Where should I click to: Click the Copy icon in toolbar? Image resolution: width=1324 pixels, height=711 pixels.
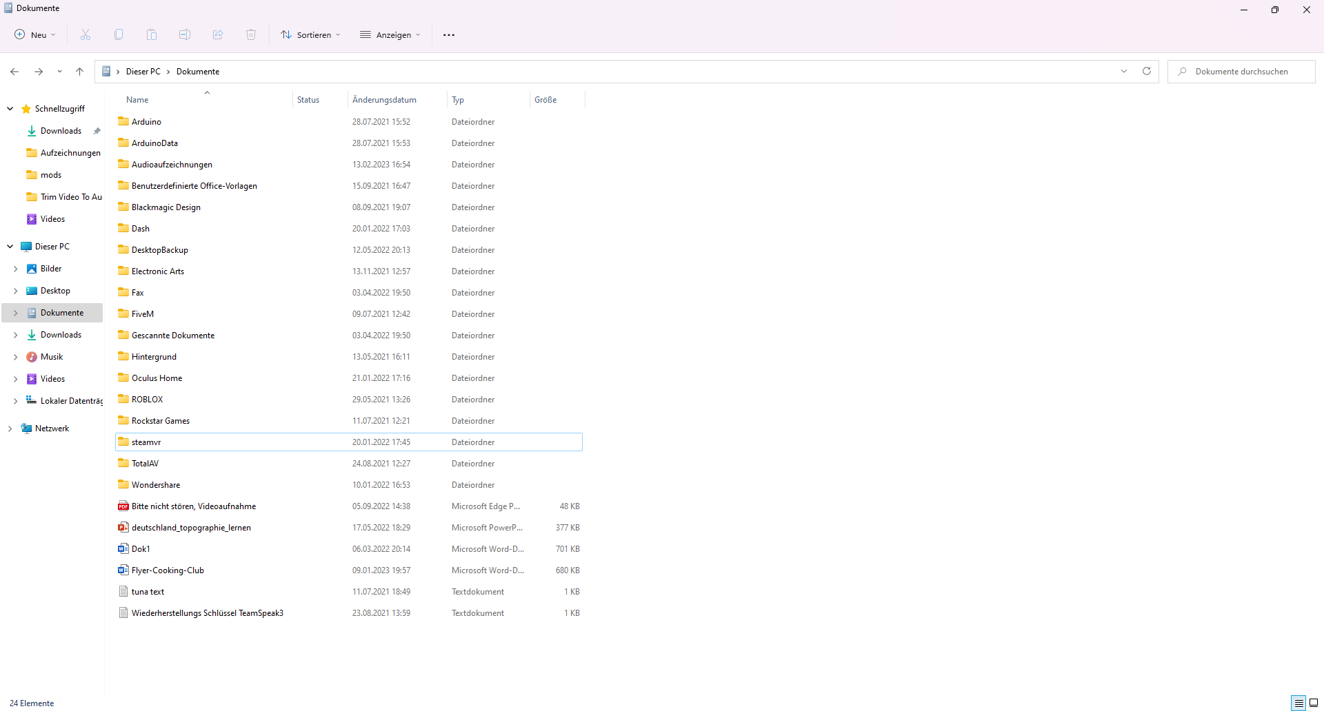[119, 34]
